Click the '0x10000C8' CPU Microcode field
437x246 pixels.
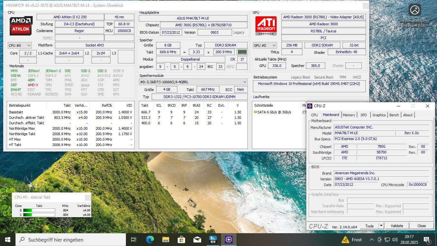[418, 184]
